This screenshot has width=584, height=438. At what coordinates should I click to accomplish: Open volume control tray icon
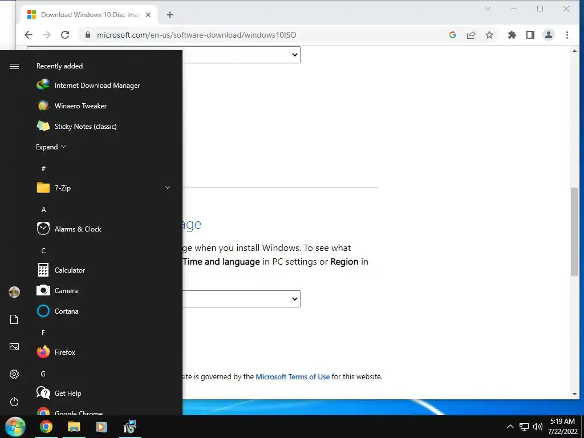click(537, 427)
